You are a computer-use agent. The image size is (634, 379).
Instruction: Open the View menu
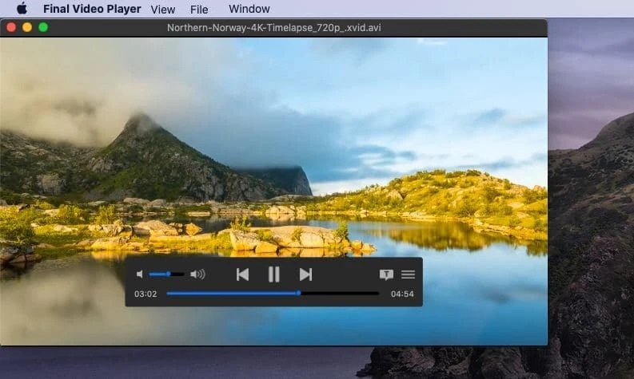coord(163,10)
